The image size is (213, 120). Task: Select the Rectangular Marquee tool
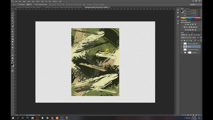click(x=13, y=13)
